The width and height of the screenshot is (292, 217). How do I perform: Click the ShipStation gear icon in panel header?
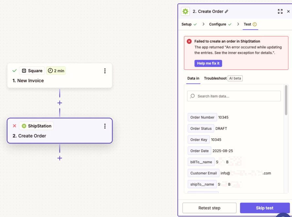186,11
